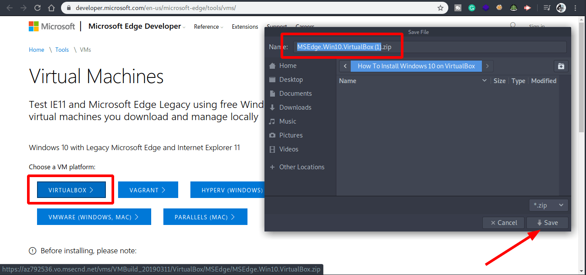Click the file Name input field

click(x=430, y=47)
